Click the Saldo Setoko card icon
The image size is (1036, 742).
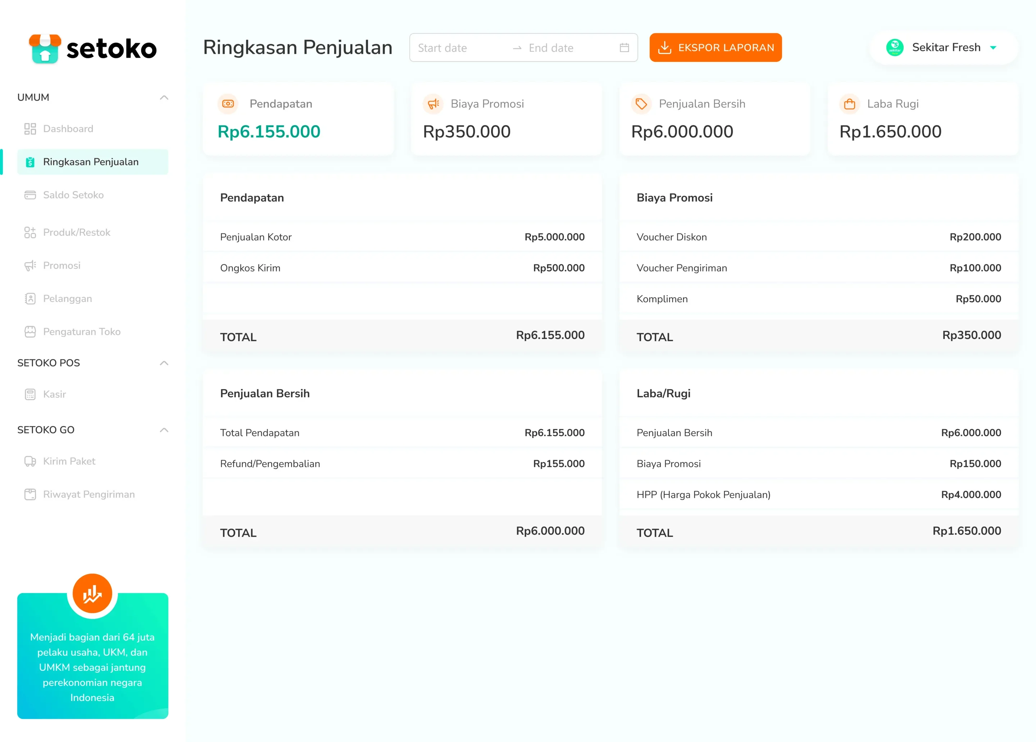30,195
